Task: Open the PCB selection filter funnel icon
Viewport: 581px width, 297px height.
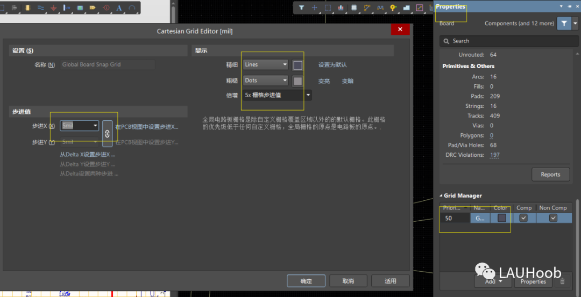Action: click(x=302, y=8)
